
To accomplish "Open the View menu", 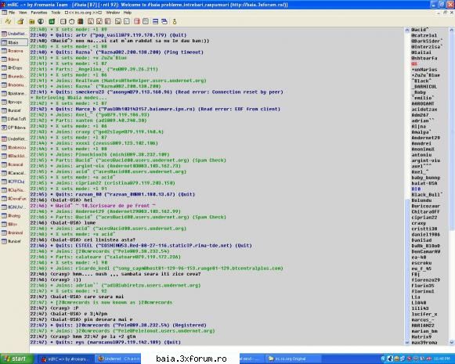I will click(x=23, y=13).
